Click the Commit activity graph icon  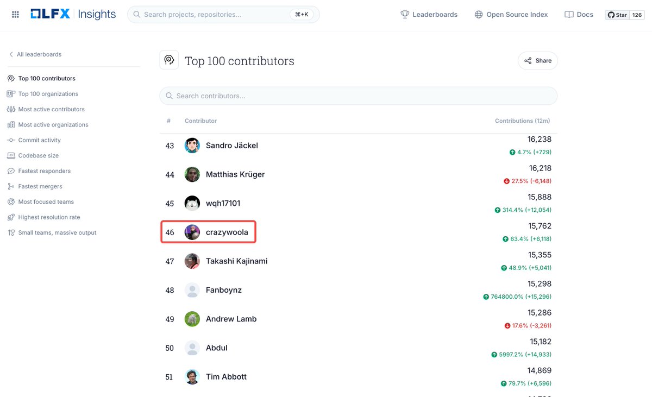10,140
